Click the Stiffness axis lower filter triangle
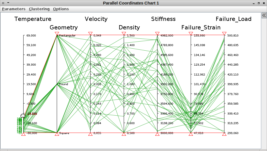This screenshot has width=267, height=151. [157, 134]
